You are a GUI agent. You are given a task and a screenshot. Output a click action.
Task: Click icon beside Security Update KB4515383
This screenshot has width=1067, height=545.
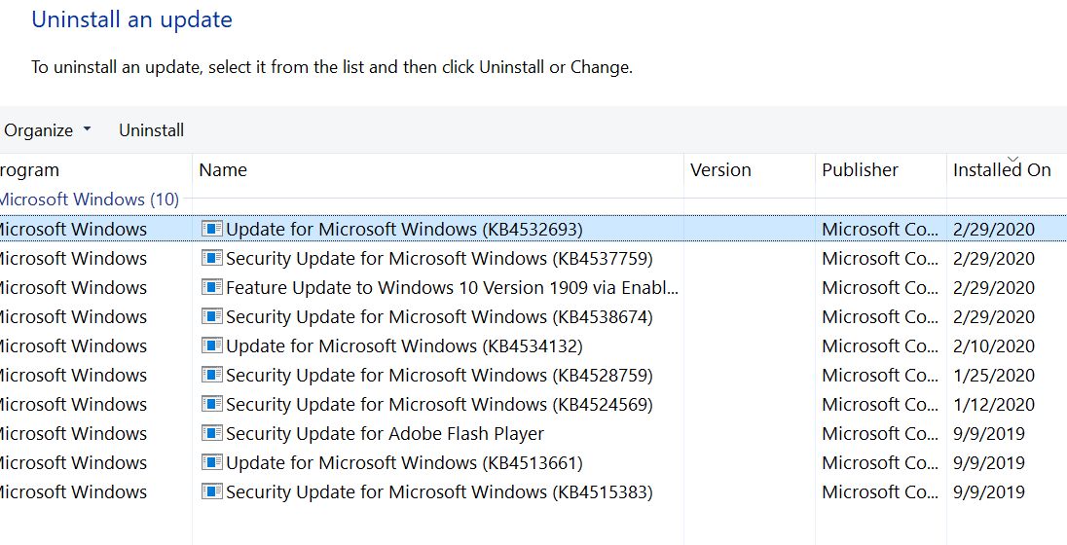coord(211,491)
